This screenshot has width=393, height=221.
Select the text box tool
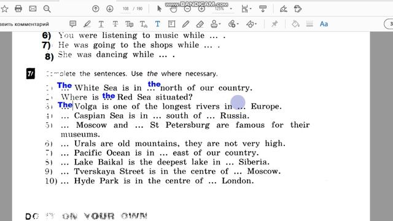[x=171, y=24]
